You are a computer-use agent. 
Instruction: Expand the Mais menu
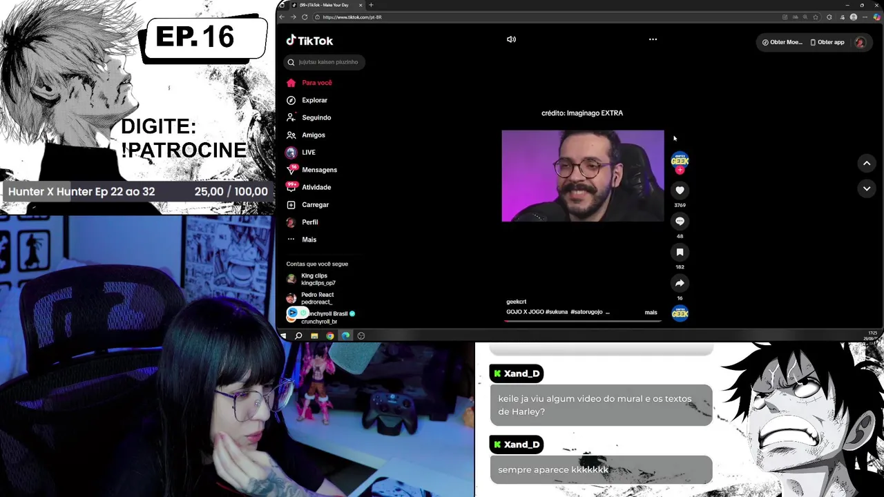tap(301, 240)
